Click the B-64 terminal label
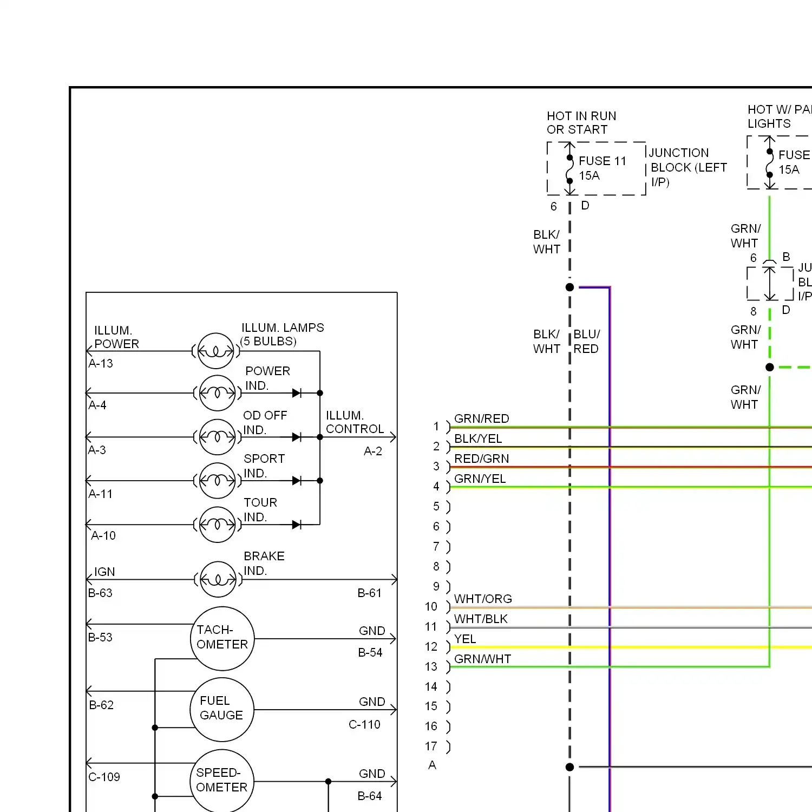 370,796
